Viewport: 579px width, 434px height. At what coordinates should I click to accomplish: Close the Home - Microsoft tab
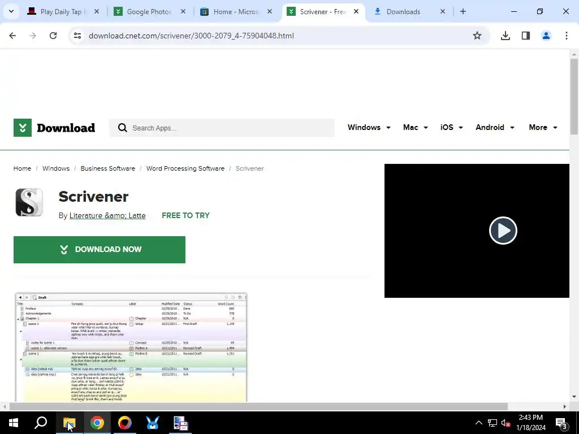click(270, 11)
